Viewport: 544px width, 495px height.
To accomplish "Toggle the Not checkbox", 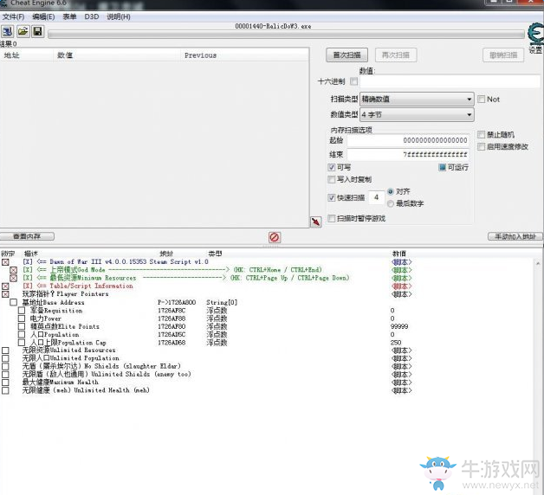I will [482, 100].
